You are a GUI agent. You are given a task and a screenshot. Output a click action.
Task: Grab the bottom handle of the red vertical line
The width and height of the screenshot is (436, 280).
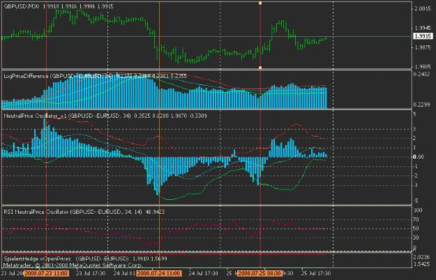pyautogui.click(x=260, y=68)
